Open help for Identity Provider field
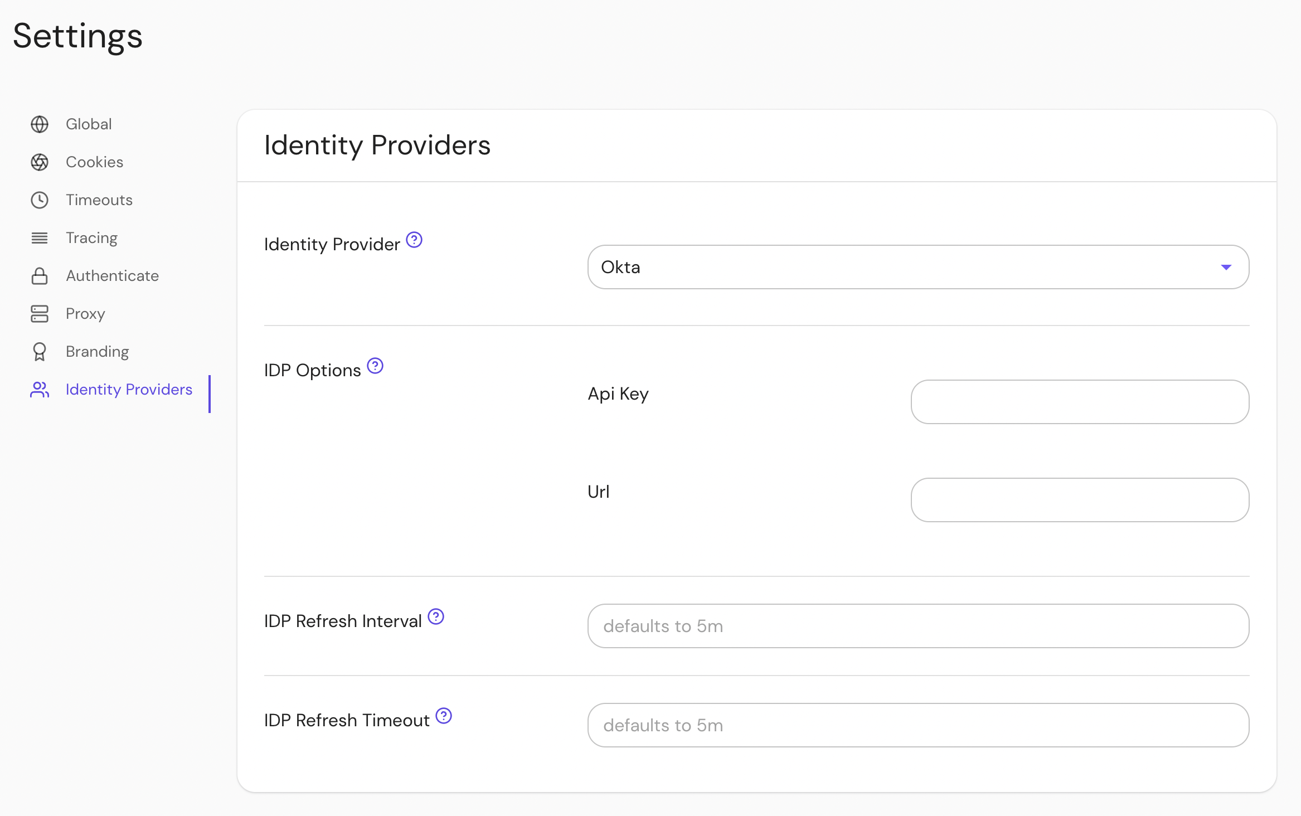Screen dimensions: 1301x816 pyautogui.click(x=414, y=240)
